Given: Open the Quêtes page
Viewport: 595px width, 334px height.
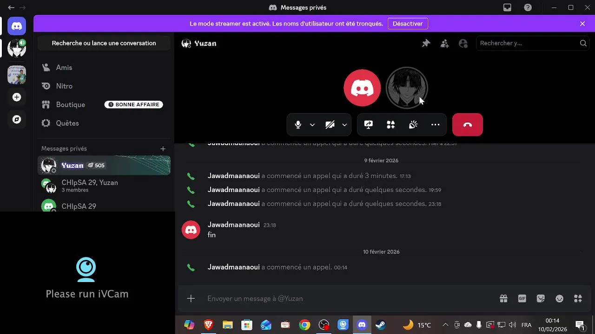Looking at the screenshot, I should (104, 123).
